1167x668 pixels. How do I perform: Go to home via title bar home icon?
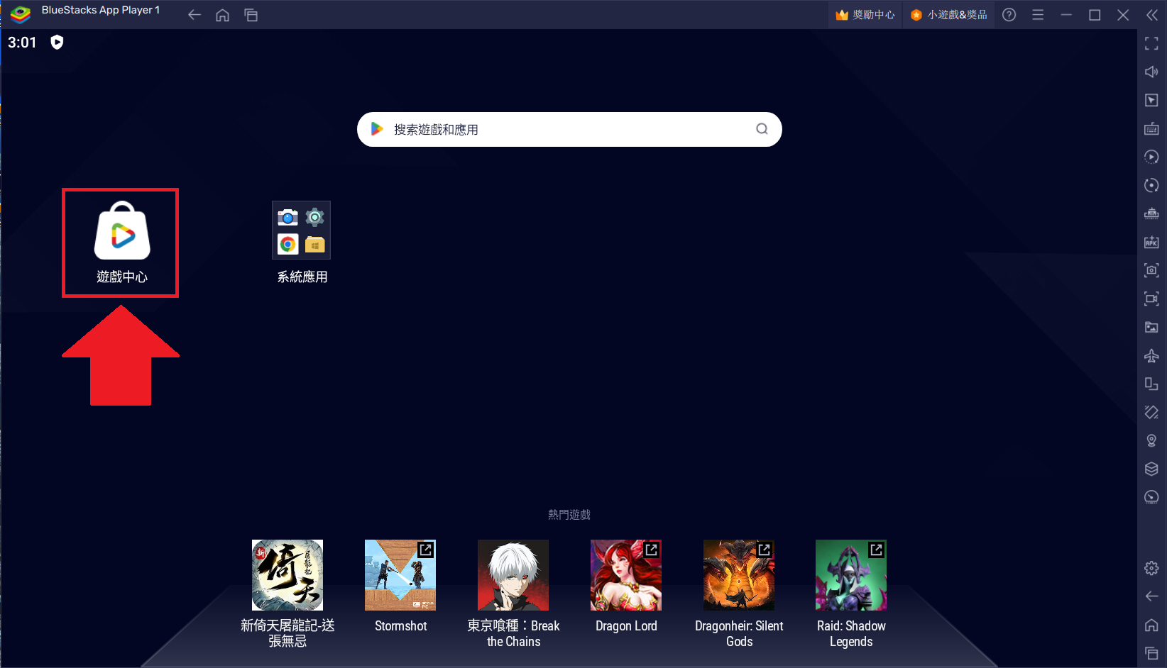click(222, 15)
